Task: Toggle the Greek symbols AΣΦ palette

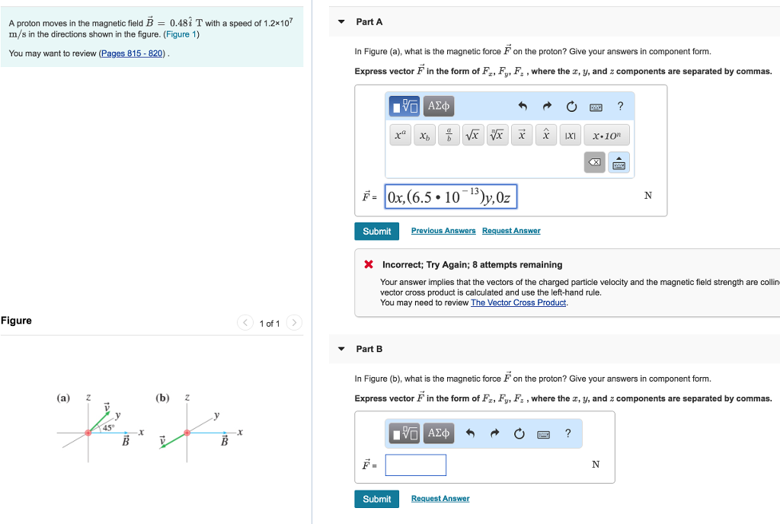Action: (438, 106)
